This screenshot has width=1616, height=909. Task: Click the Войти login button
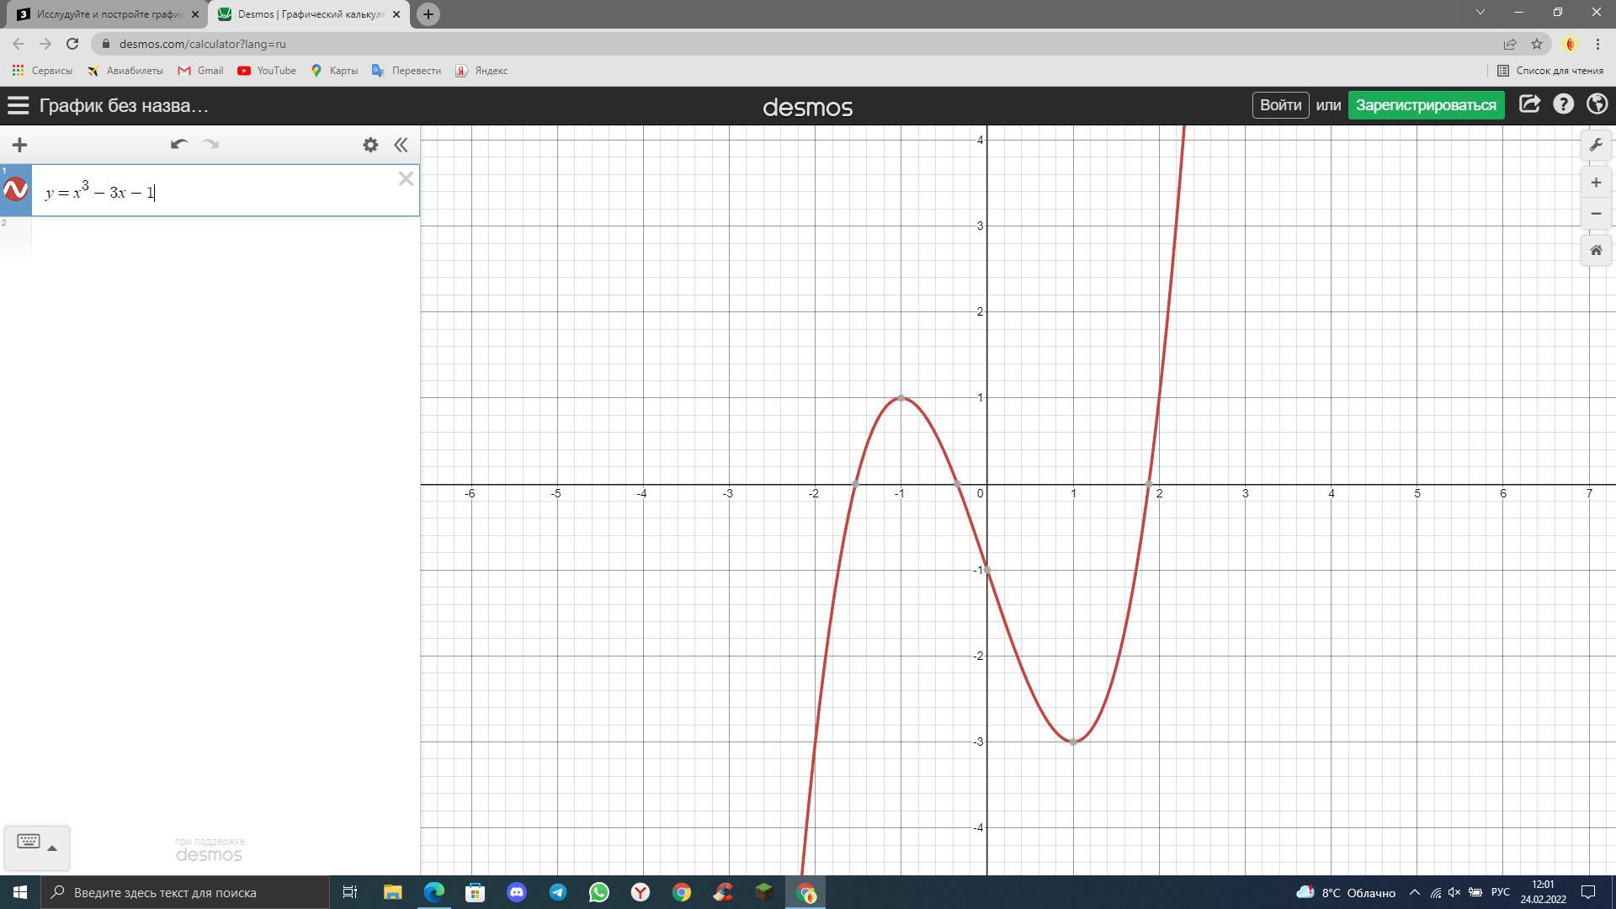point(1280,105)
